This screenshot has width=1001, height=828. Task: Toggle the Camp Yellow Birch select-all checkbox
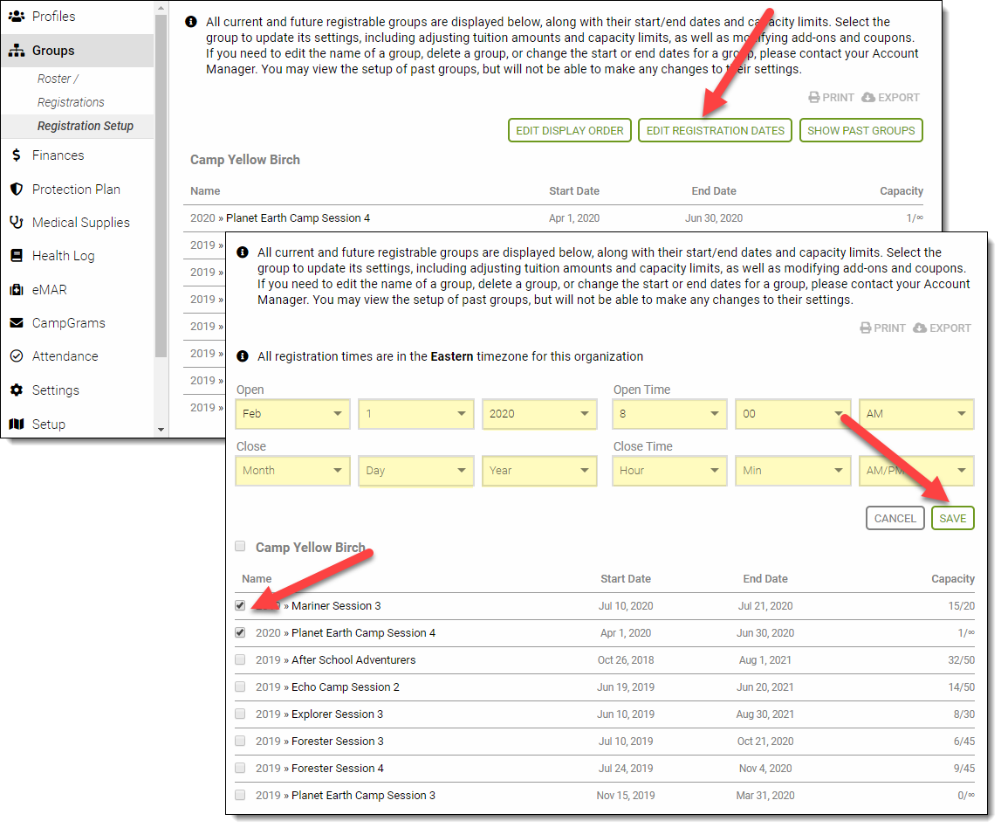(240, 547)
